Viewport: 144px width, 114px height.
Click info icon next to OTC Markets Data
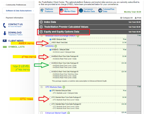pos(64,87)
